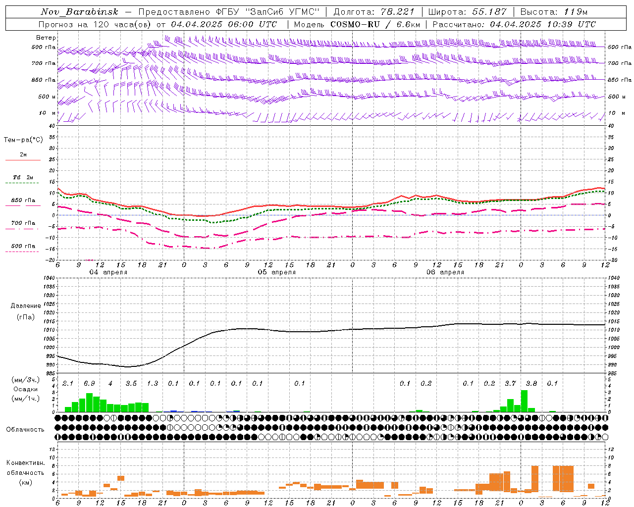Viewport: 634px width, 507px height.
Task: Click the "(мм/3ч.)" unit label
Action: 26,380
